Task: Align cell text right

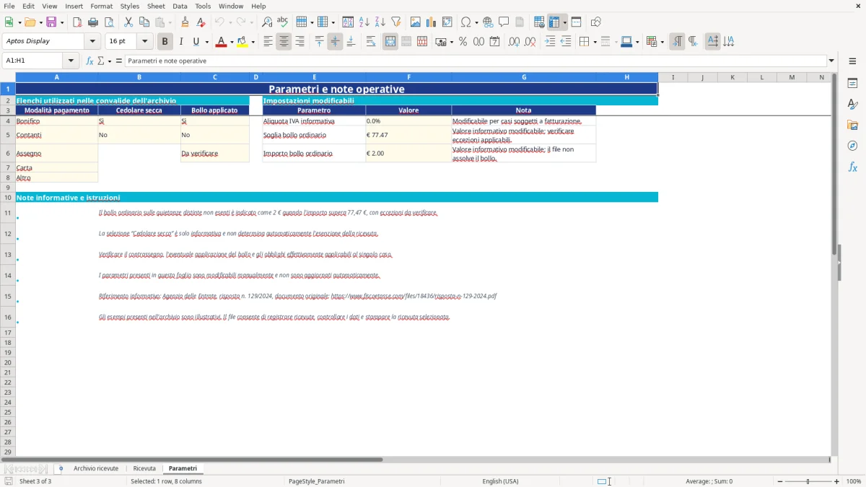Action: point(299,42)
